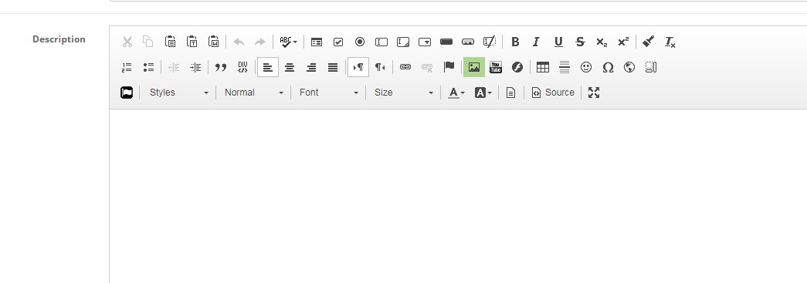The height and width of the screenshot is (283, 807).
Task: Insert a Selection Field dropdown element
Action: (x=425, y=42)
